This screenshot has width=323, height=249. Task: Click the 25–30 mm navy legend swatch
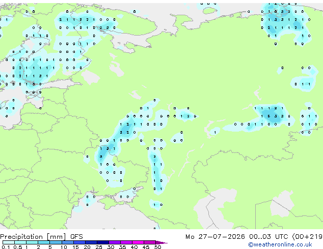coord(103,242)
